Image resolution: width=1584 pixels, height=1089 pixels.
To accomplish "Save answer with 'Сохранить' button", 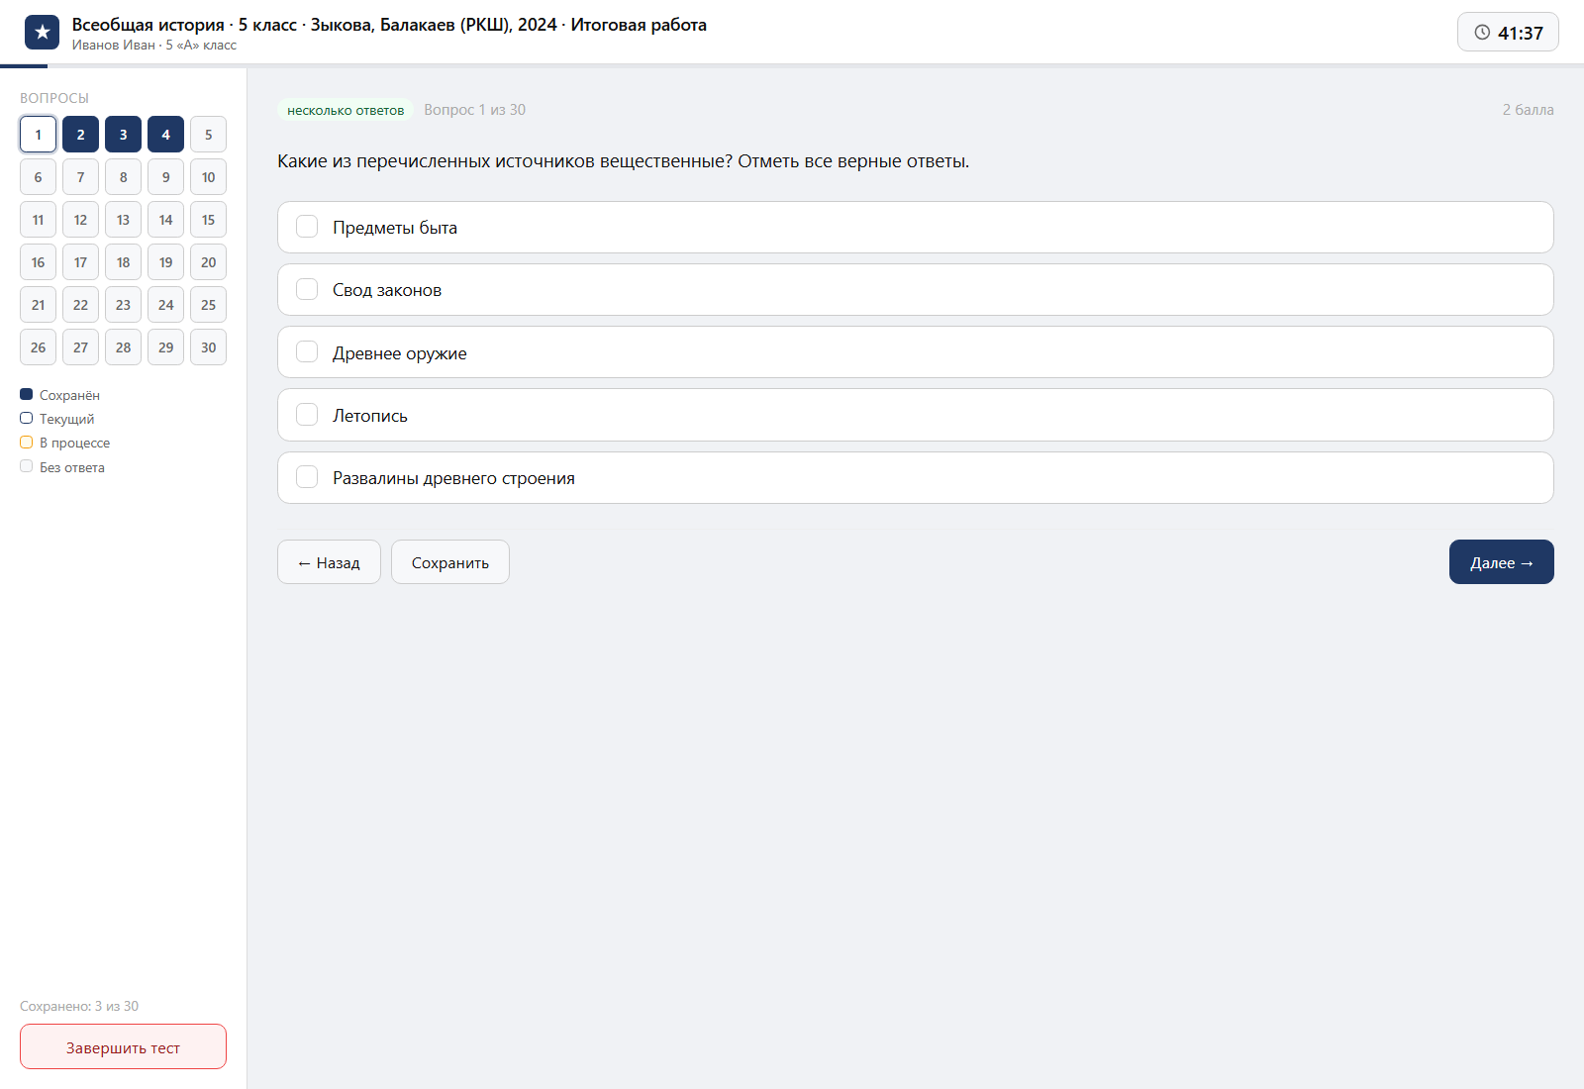I will click(x=450, y=562).
